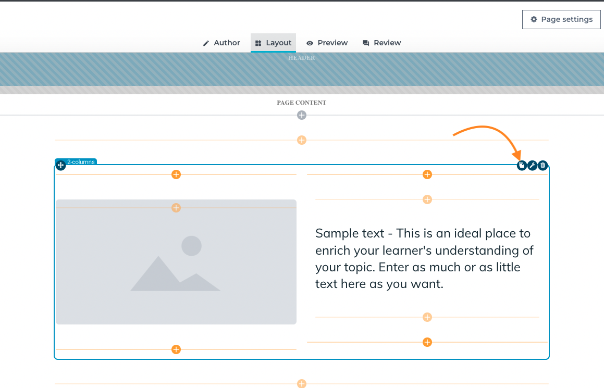Click the orange plus at bottom of the right column

click(x=427, y=342)
